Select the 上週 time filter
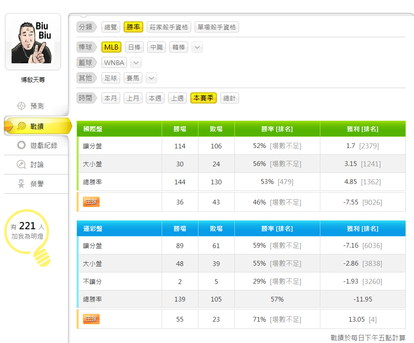Screen dimensions: 414x343 tap(177, 98)
